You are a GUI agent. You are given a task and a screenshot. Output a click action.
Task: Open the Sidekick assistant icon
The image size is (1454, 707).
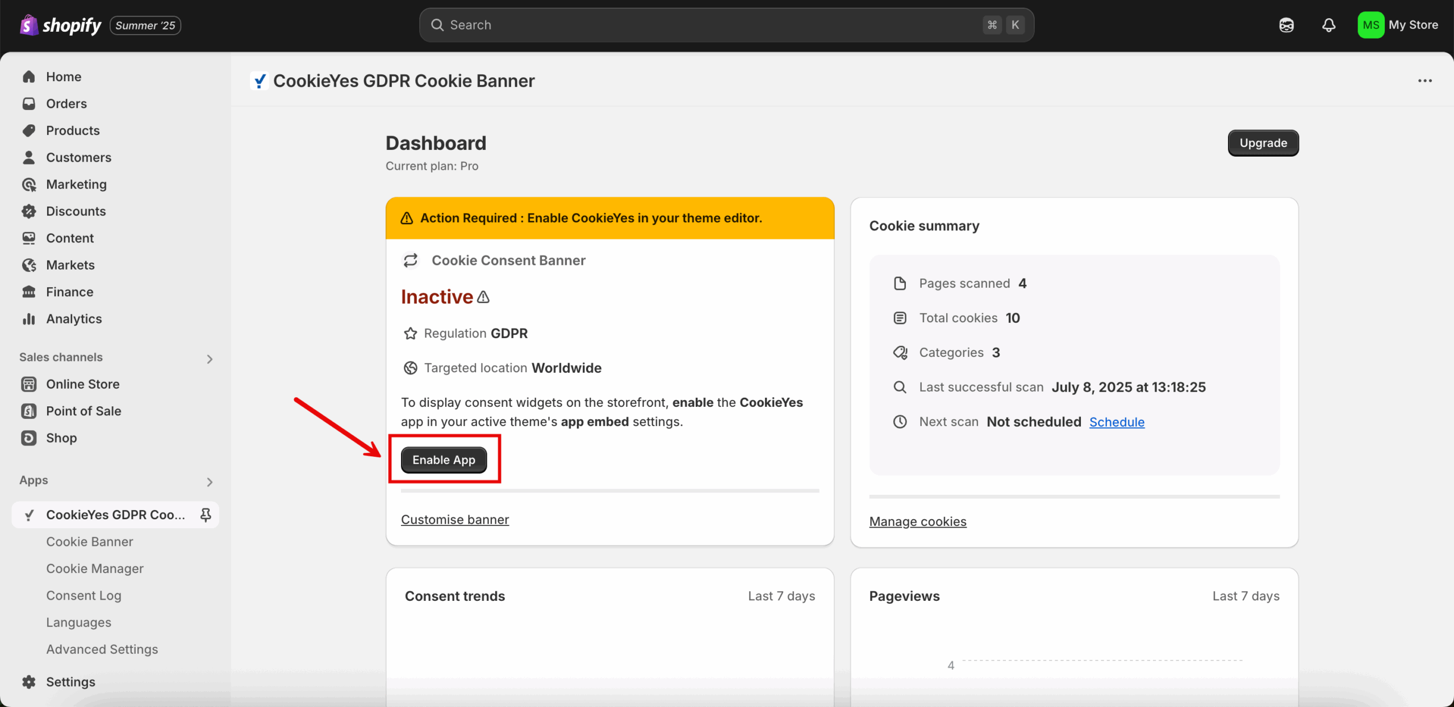pyautogui.click(x=1286, y=25)
